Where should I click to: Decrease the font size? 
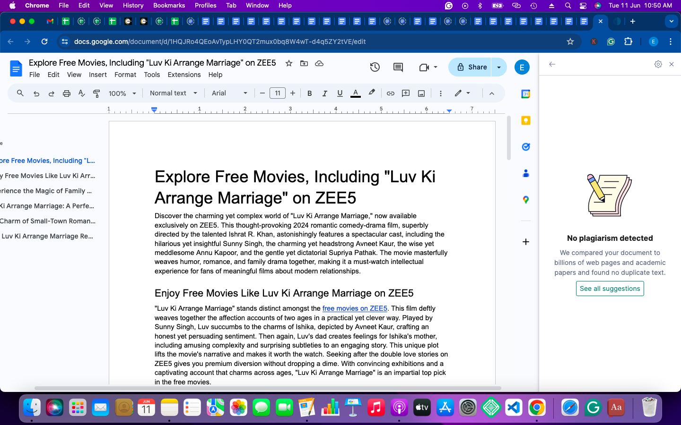pyautogui.click(x=262, y=93)
